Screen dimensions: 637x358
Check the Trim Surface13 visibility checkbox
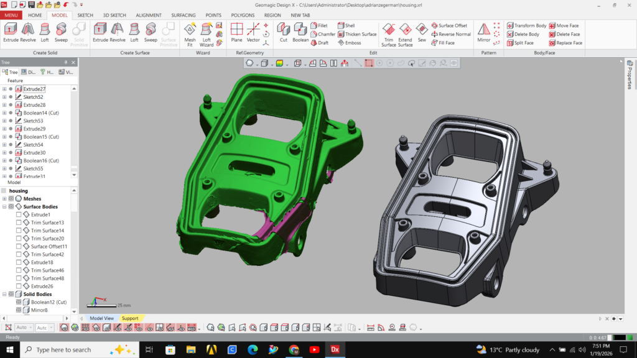[19, 223]
